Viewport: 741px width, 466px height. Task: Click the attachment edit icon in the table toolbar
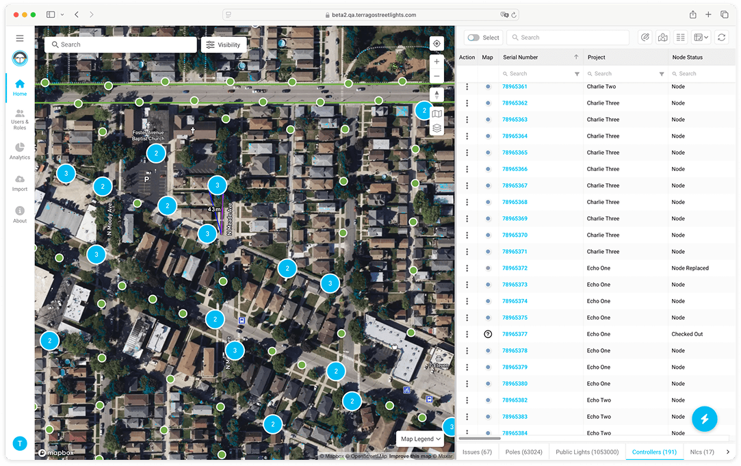pos(645,38)
